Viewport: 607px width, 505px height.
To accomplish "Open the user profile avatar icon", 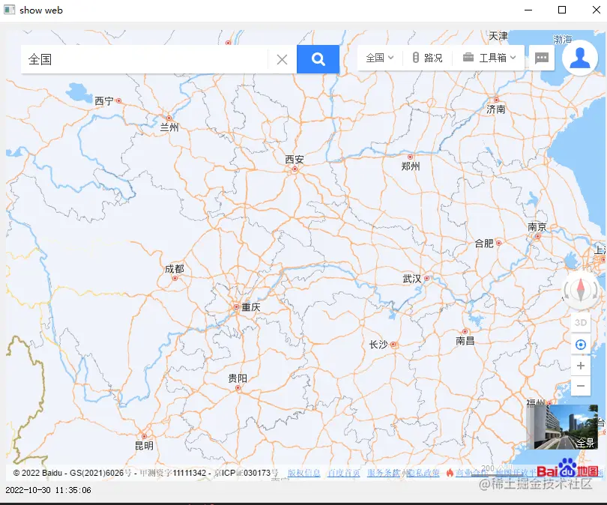I will click(x=579, y=57).
